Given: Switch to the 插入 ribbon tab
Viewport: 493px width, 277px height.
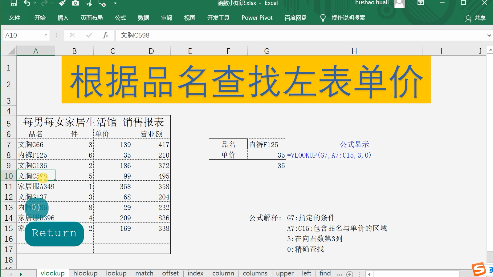Looking at the screenshot, I should point(63,18).
